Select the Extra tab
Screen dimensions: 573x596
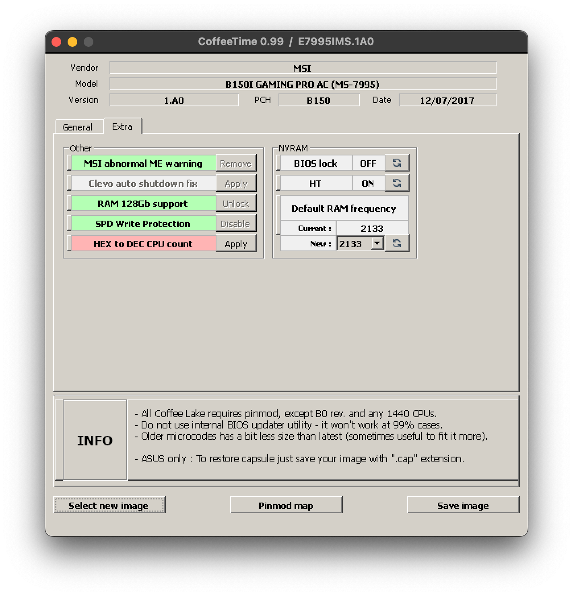[122, 126]
